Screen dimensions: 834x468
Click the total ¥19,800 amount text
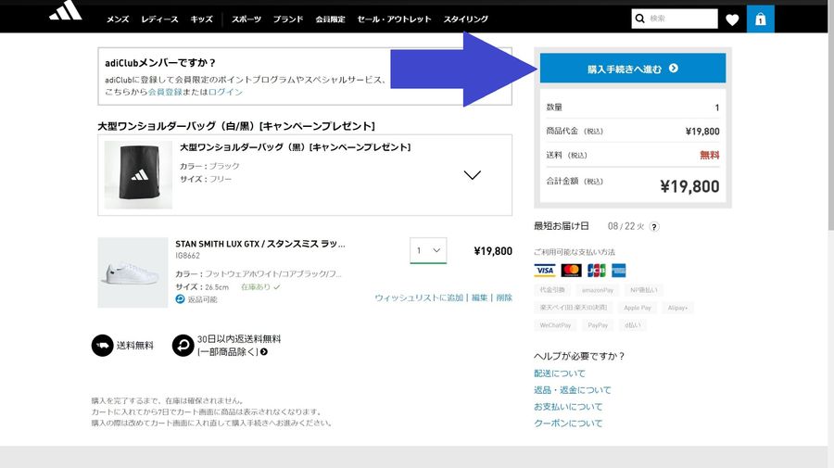689,186
